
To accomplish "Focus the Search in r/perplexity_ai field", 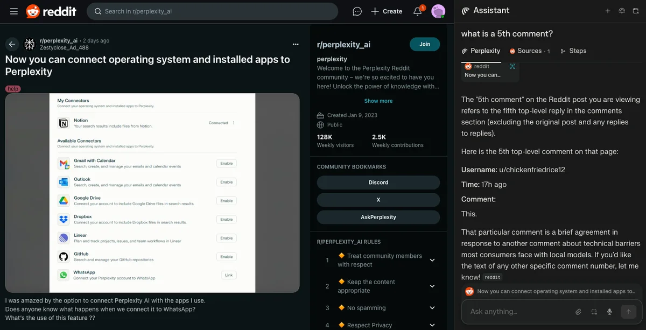I will coord(212,11).
